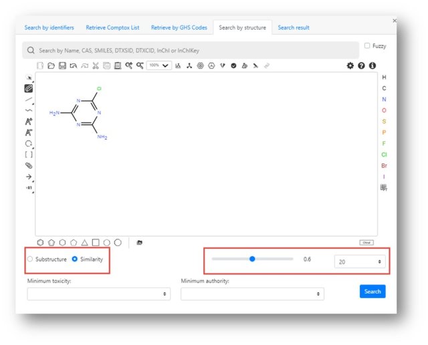Open the editor settings gear
This screenshot has height=345, width=428.
pyautogui.click(x=350, y=66)
